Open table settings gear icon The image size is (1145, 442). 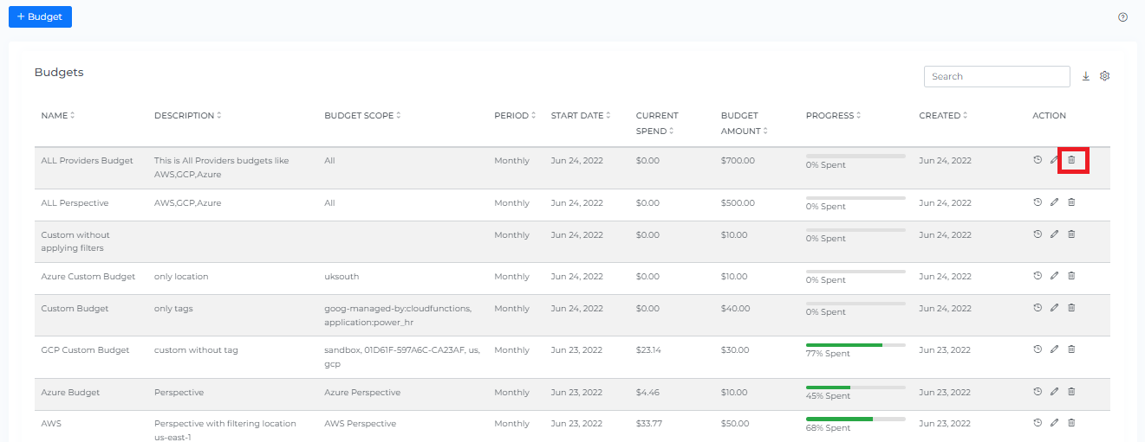click(x=1105, y=76)
